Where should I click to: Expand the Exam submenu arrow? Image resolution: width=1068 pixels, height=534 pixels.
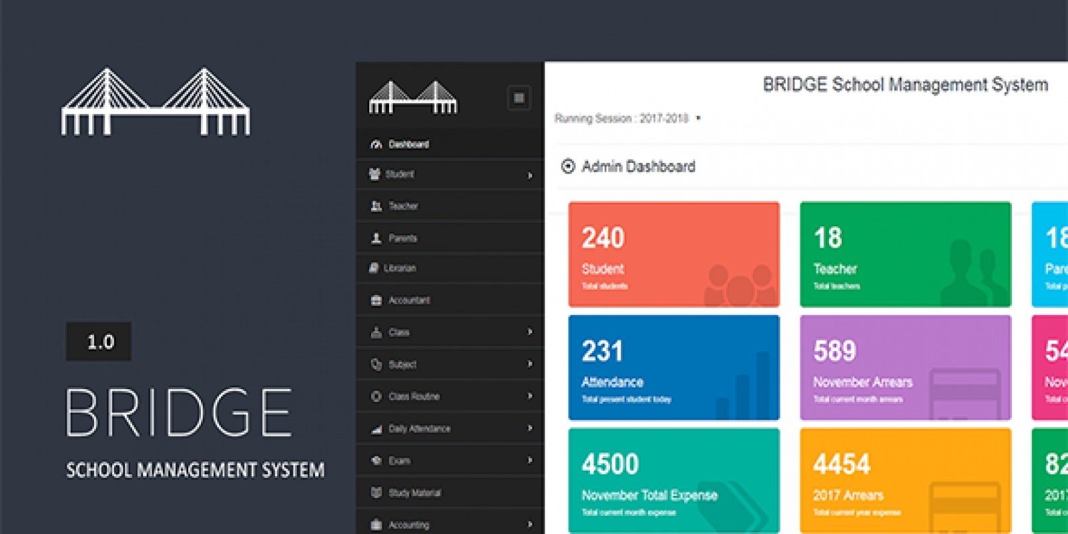point(530,460)
